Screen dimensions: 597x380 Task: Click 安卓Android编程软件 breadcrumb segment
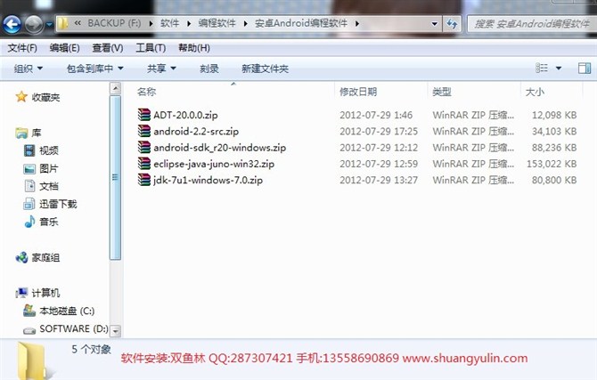pos(301,24)
